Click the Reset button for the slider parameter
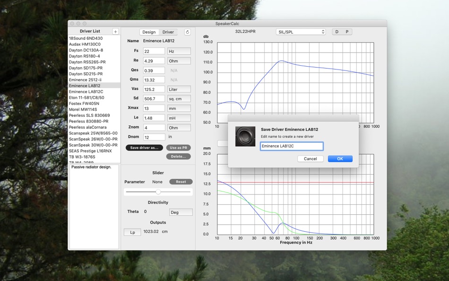Image resolution: width=449 pixels, height=281 pixels. 181,182
